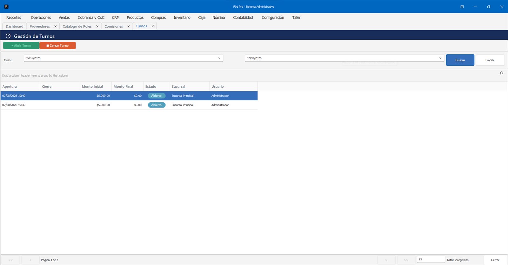Close the Catálogo de Roles tab
This screenshot has width=508, height=265.
click(97, 26)
